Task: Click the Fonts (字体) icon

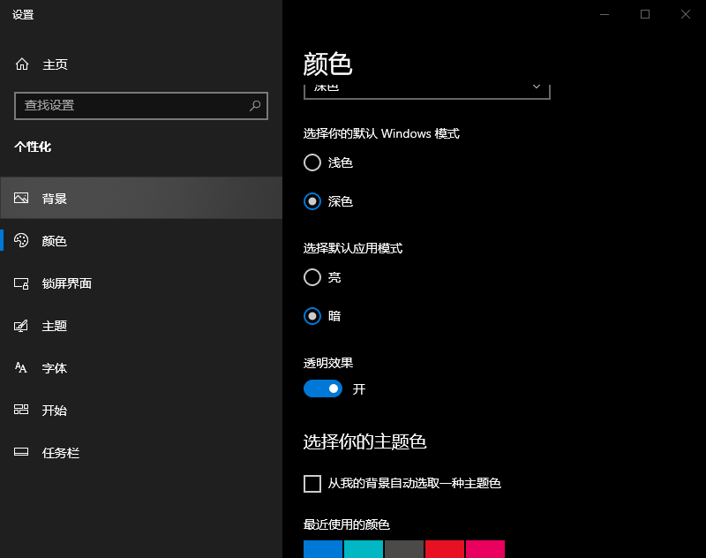Action: click(x=22, y=368)
